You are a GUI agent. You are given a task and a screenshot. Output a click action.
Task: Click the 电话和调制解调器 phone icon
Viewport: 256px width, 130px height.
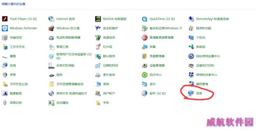coord(51,38)
